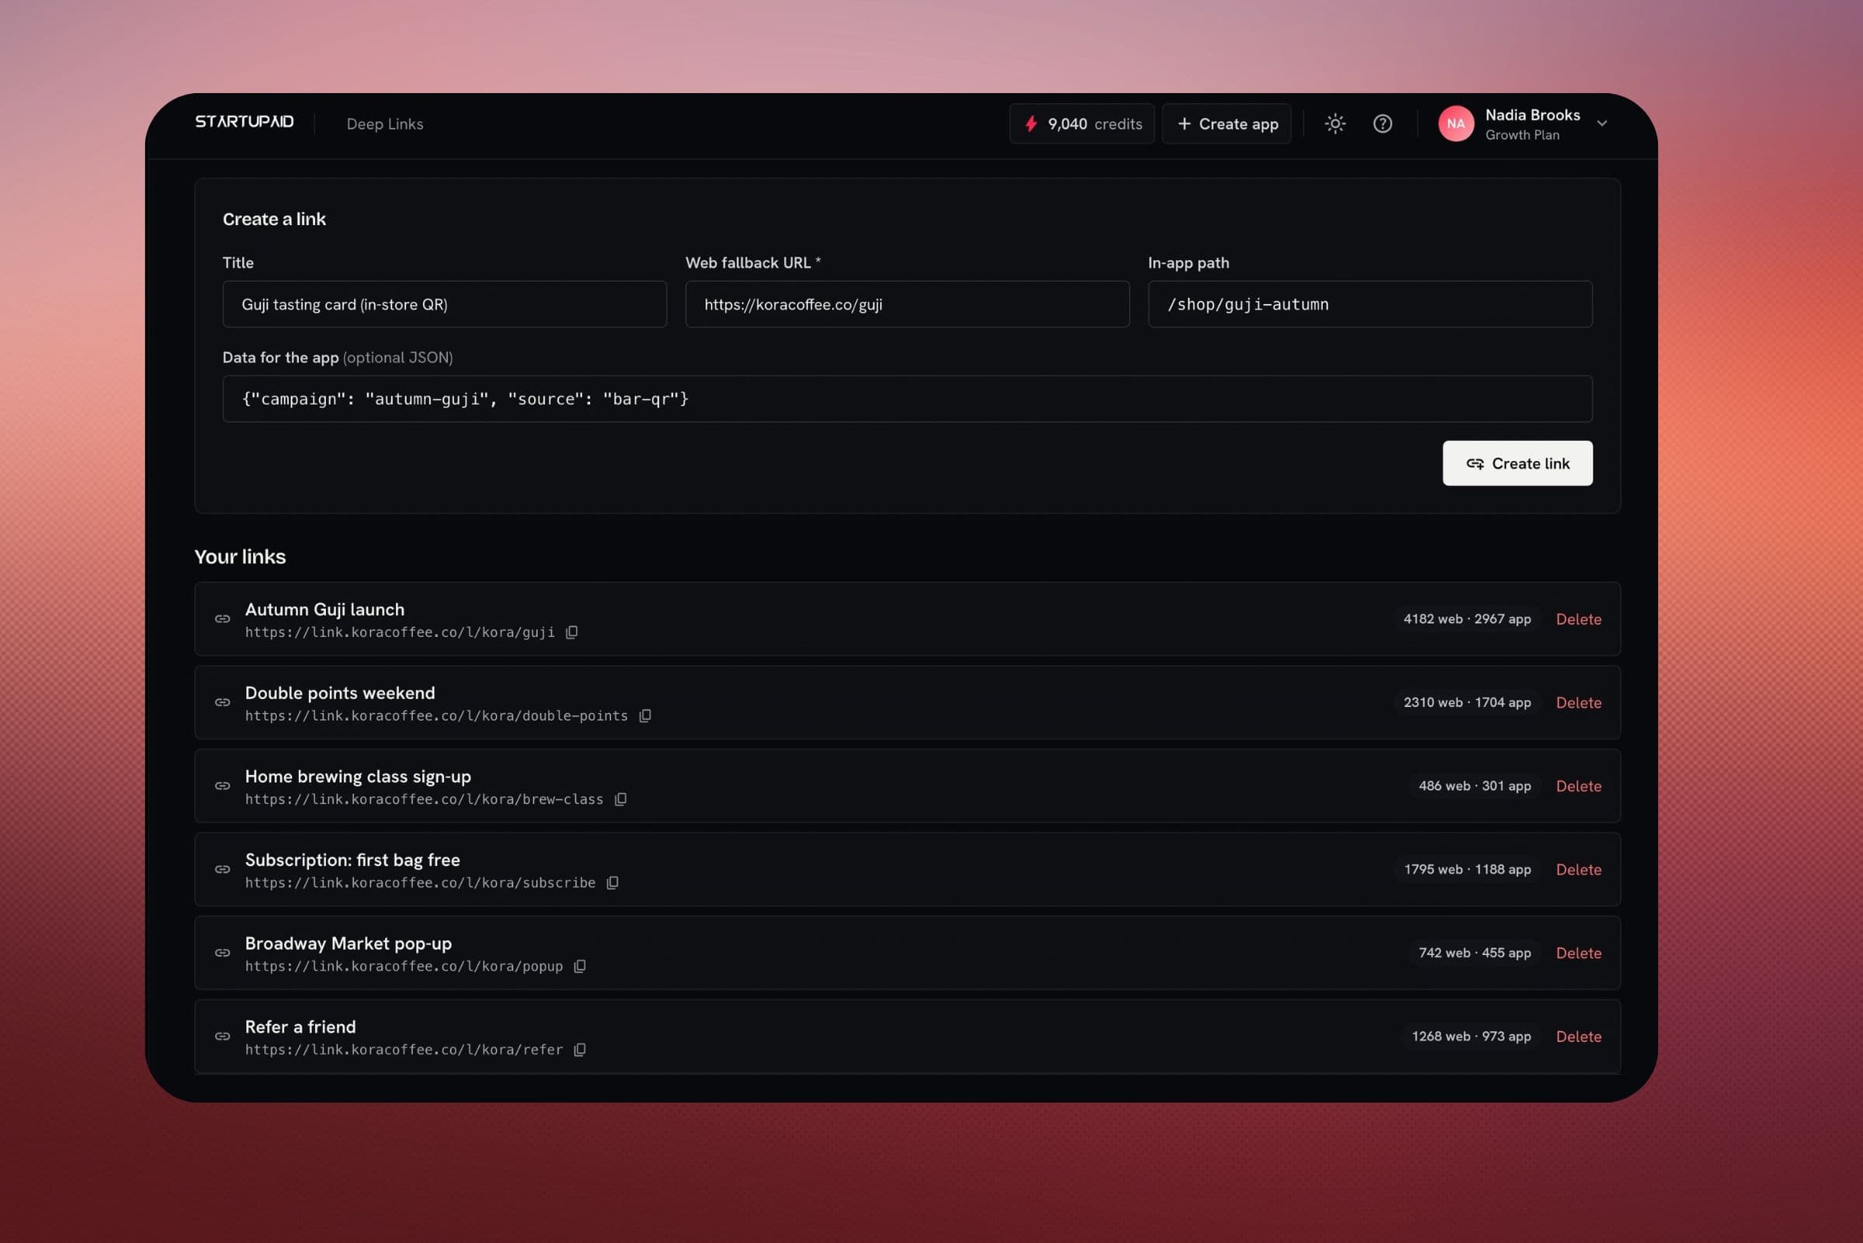The height and width of the screenshot is (1243, 1863).
Task: Click link icon beside Home brewing class sign-up
Action: (x=223, y=785)
